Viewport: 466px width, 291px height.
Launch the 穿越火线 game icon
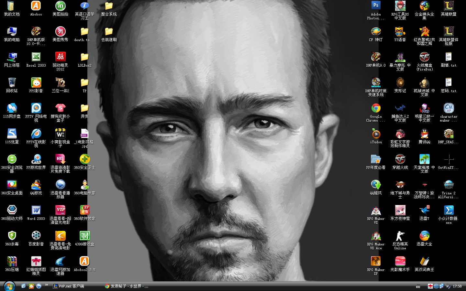click(400, 162)
